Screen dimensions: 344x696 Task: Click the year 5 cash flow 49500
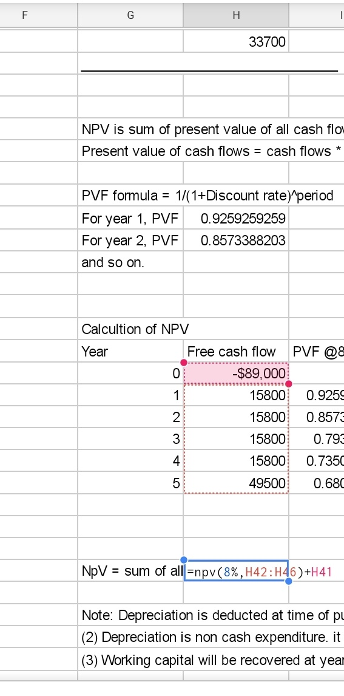[236, 483]
